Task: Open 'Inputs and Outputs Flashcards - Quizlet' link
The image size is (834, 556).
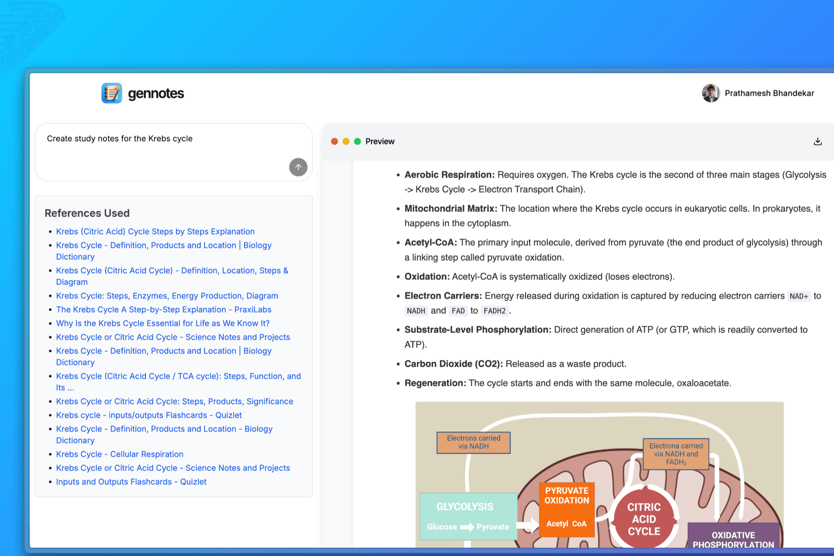Action: click(131, 482)
